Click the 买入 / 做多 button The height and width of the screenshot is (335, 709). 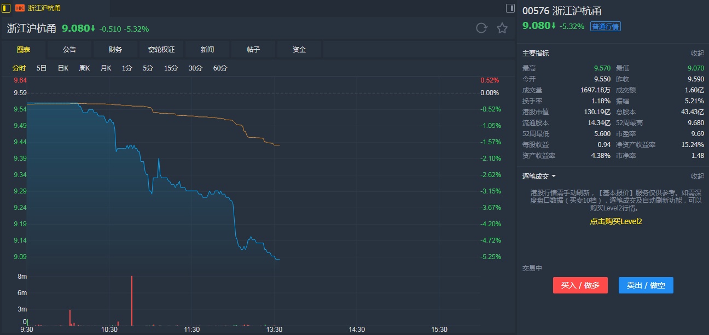[580, 285]
